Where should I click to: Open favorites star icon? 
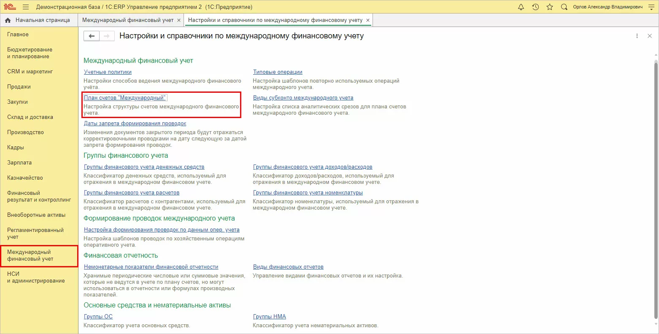click(x=550, y=7)
